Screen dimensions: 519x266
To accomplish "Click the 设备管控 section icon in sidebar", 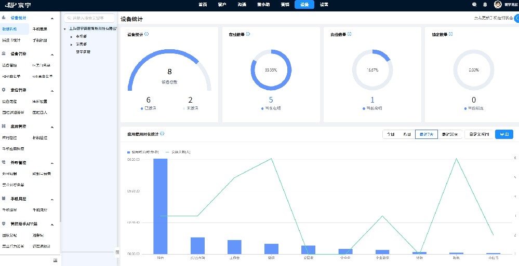I will (x=4, y=53).
